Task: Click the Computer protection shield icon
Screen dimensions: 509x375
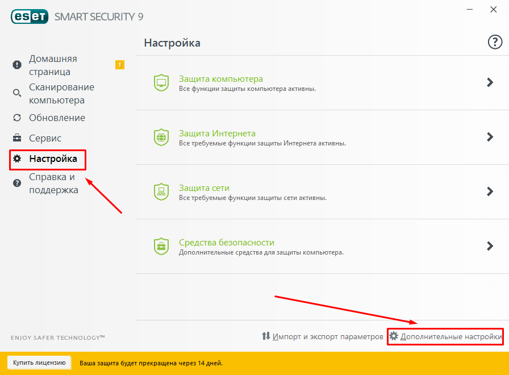Action: click(x=161, y=83)
